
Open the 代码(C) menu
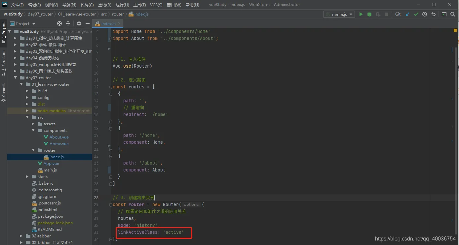tap(87, 5)
